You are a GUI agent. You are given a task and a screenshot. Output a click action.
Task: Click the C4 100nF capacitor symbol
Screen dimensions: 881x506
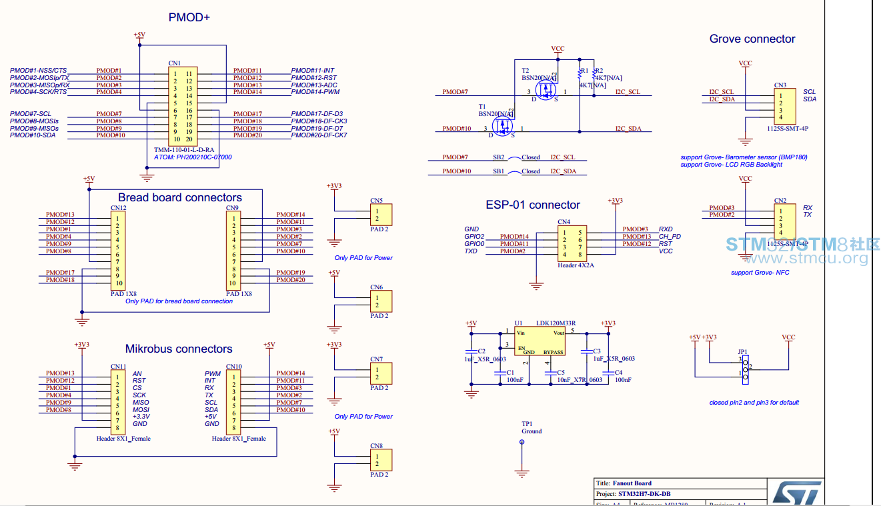click(x=608, y=373)
